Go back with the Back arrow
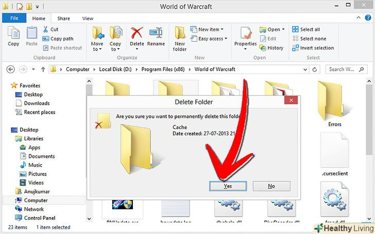This screenshot has height=234, width=375. pyautogui.click(x=10, y=69)
